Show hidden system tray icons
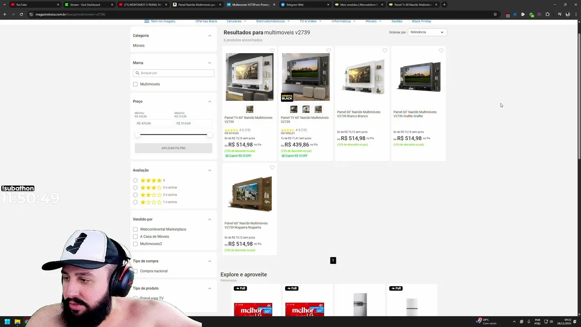 (514, 322)
